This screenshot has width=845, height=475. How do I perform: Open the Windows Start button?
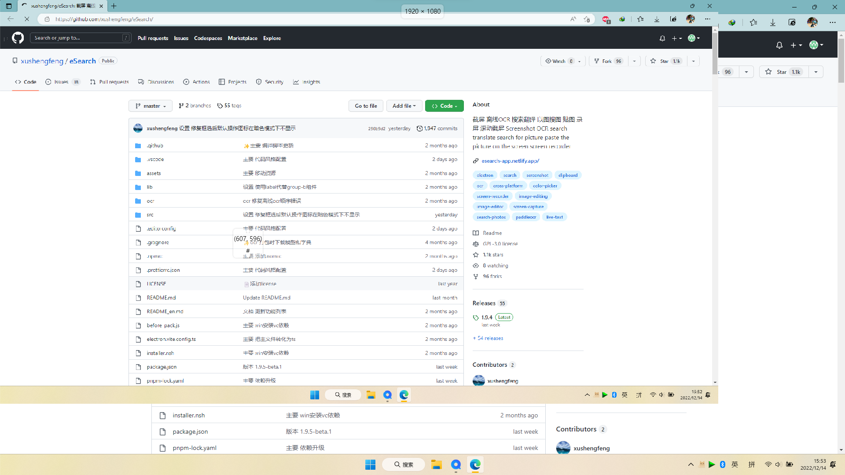(370, 464)
